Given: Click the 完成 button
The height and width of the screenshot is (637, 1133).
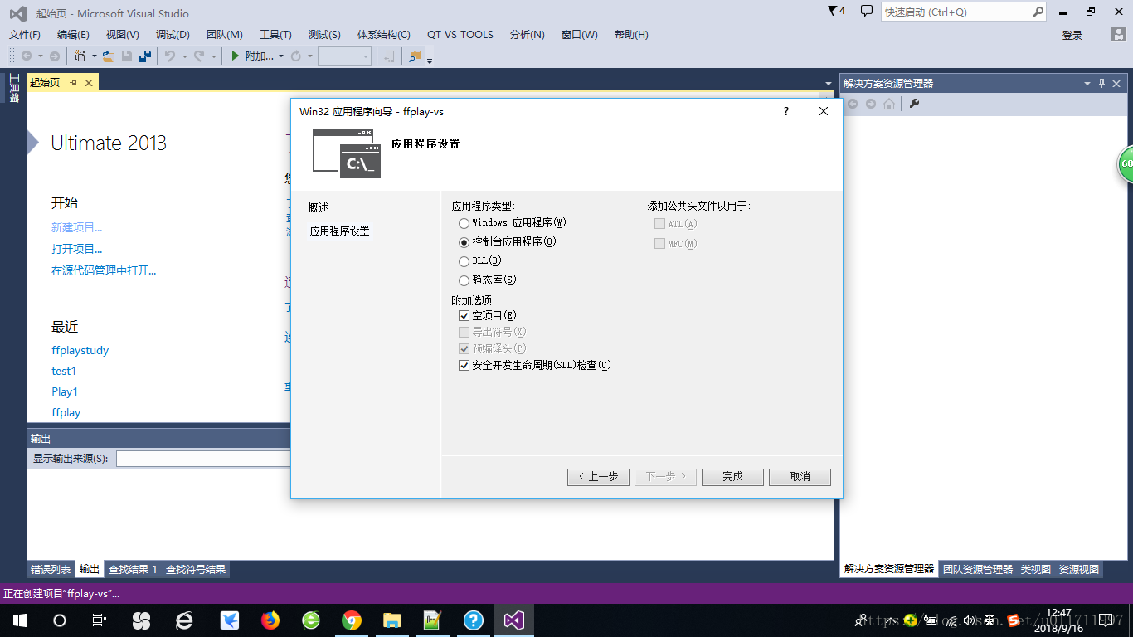Looking at the screenshot, I should (732, 477).
